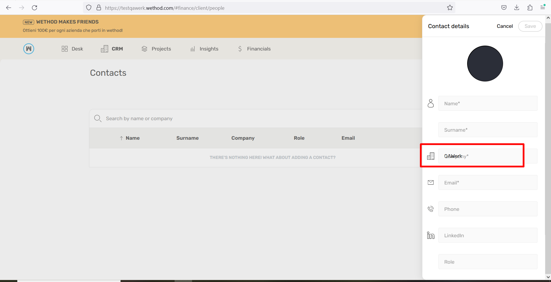Click the Company column header
The width and height of the screenshot is (551, 282).
[243, 138]
